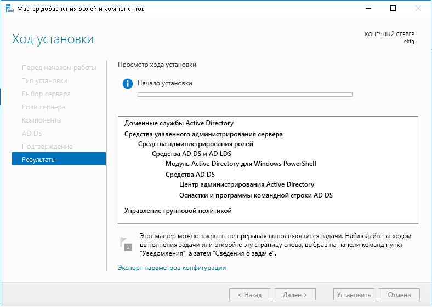Select Доменные службы Active Directory item
The image size is (432, 307).
[179, 123]
